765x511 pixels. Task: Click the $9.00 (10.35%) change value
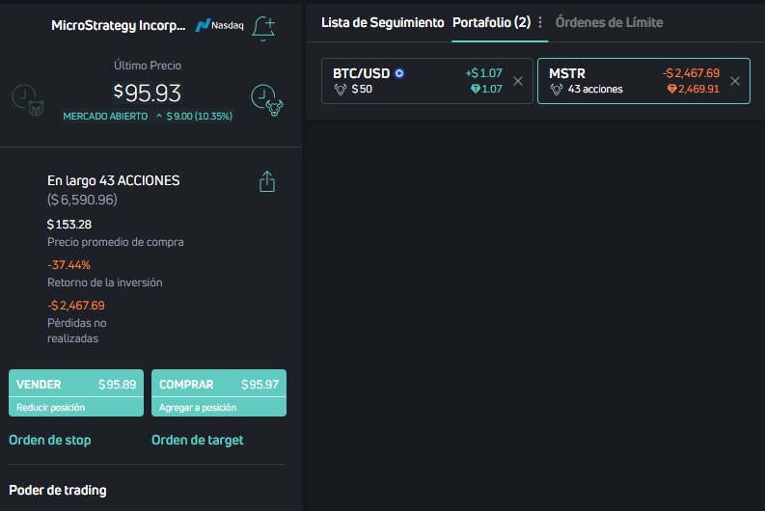(199, 116)
